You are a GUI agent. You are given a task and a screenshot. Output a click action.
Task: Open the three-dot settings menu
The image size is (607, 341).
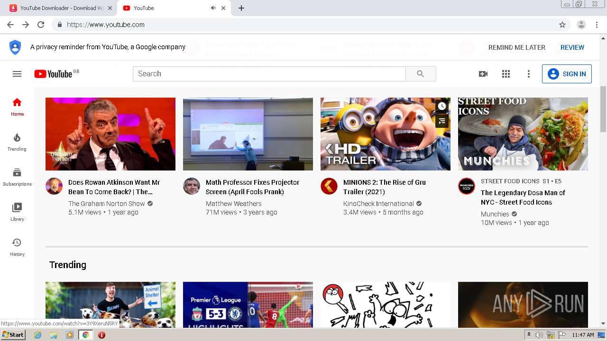pyautogui.click(x=529, y=74)
